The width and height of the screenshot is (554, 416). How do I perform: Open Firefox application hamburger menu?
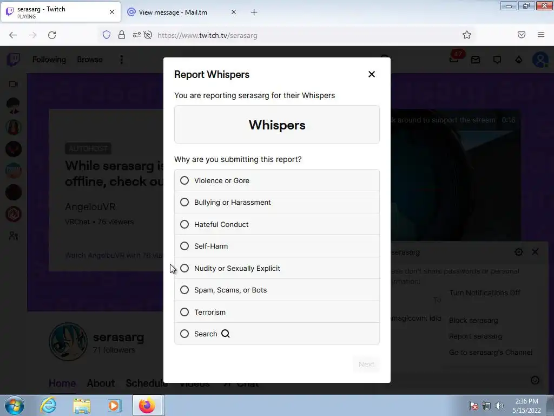pyautogui.click(x=541, y=35)
